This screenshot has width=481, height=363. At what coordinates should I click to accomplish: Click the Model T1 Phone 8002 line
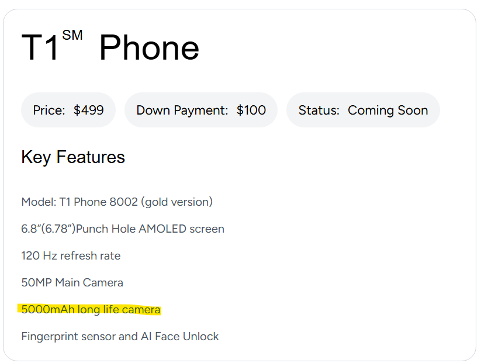click(x=117, y=202)
